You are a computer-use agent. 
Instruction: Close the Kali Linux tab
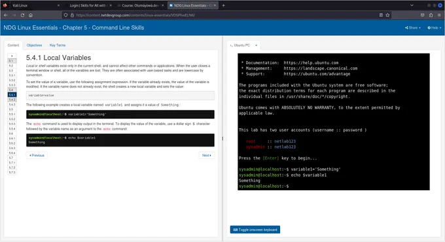tap(58, 5)
